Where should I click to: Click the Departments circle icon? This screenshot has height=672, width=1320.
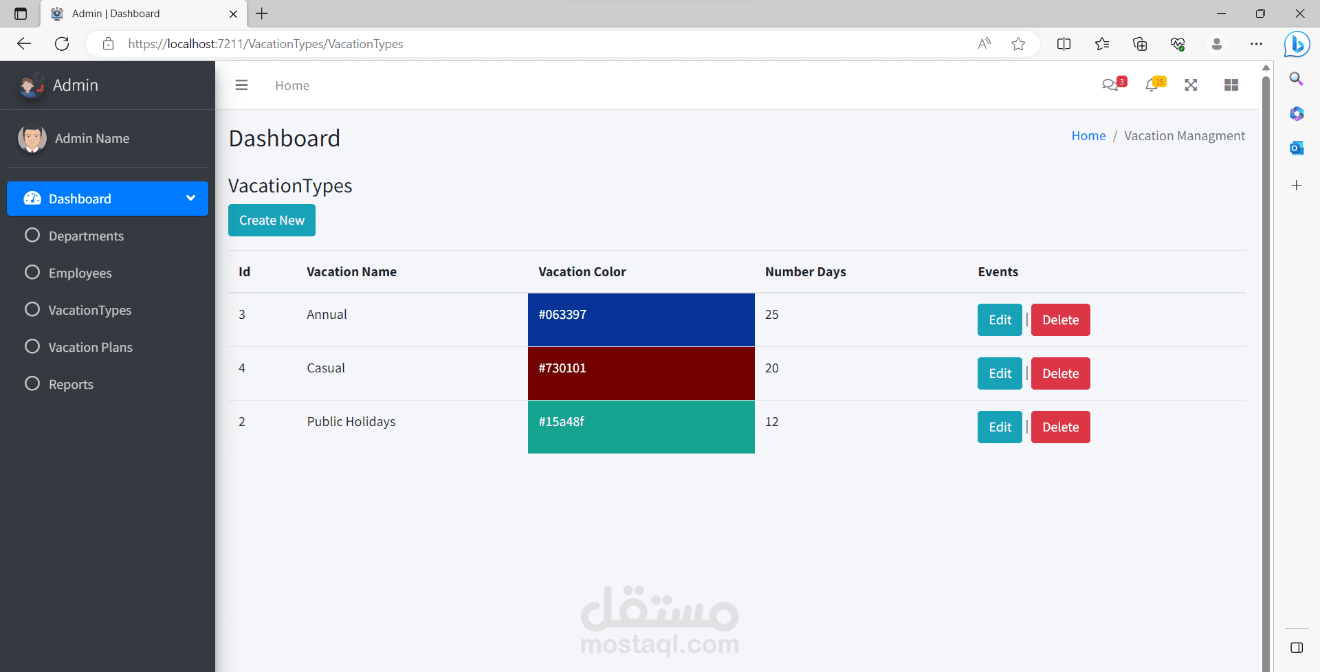(32, 235)
